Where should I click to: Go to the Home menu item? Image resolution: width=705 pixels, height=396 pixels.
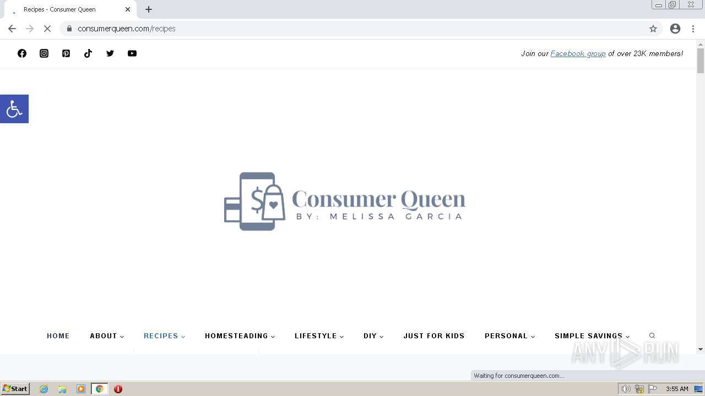coord(58,335)
